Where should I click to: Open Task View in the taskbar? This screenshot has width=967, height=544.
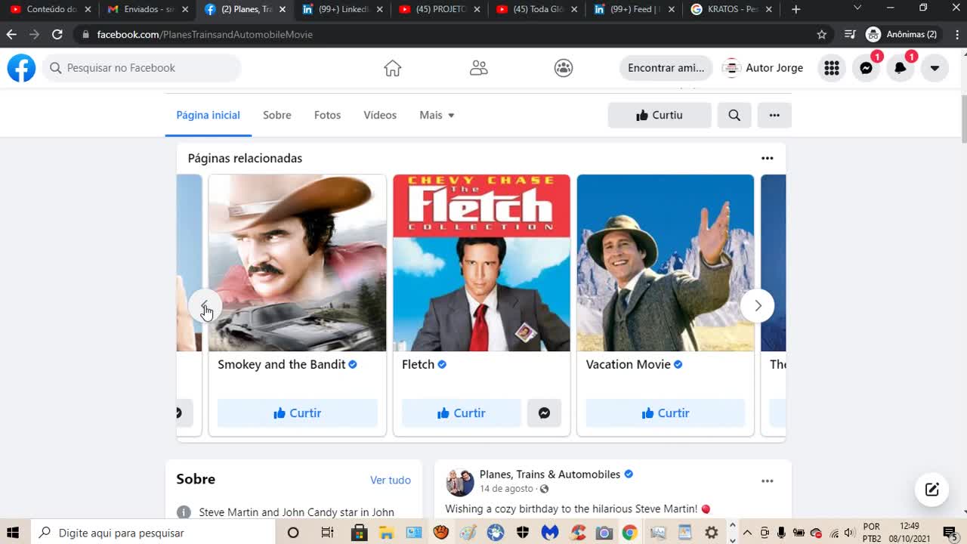327,533
